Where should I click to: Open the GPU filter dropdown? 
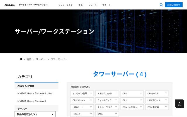pos(132,100)
